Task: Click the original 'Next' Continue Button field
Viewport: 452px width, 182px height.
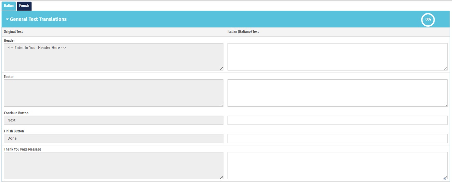Action: [x=113, y=120]
